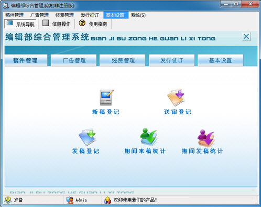Open the 系统(S) menu
This screenshot has height=207, width=261.
138,15
